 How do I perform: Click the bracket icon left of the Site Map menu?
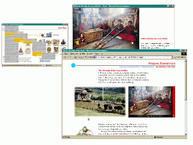pos(4,29)
